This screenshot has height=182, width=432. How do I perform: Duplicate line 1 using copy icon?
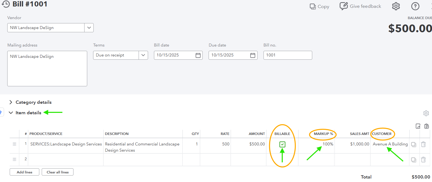point(414,145)
